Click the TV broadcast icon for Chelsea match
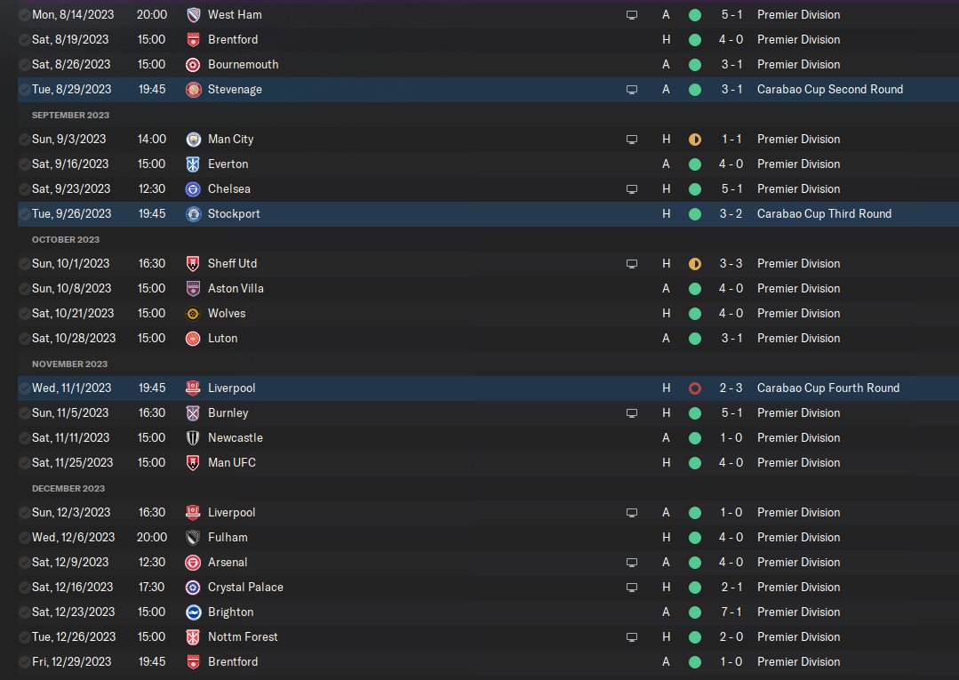 632,189
